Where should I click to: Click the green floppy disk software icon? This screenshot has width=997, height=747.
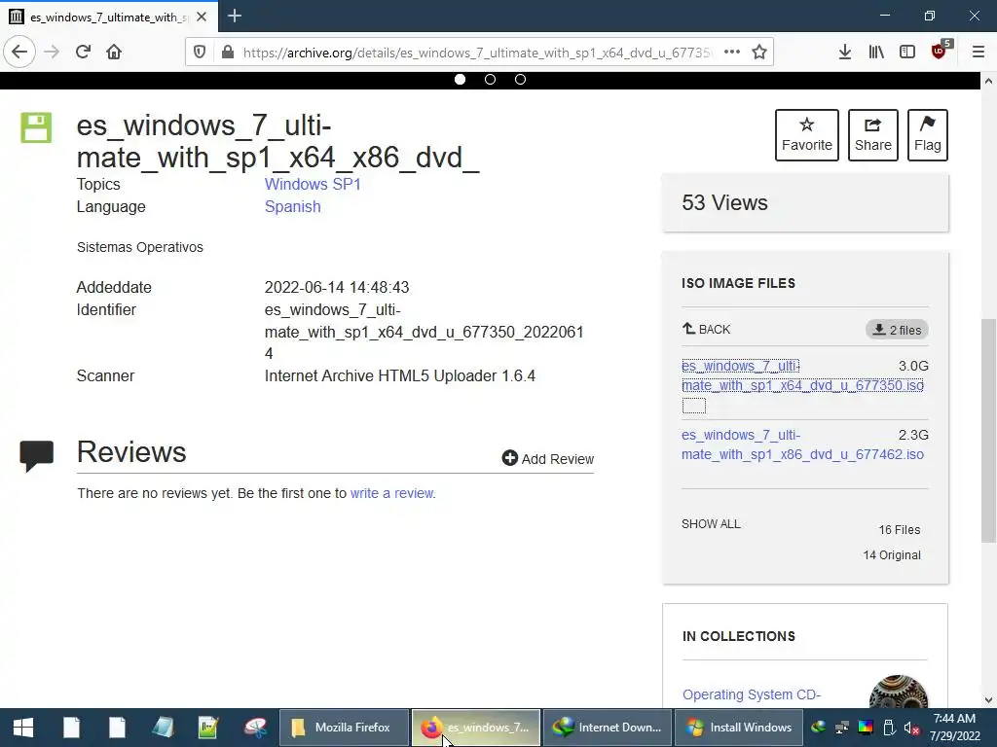coord(36,127)
